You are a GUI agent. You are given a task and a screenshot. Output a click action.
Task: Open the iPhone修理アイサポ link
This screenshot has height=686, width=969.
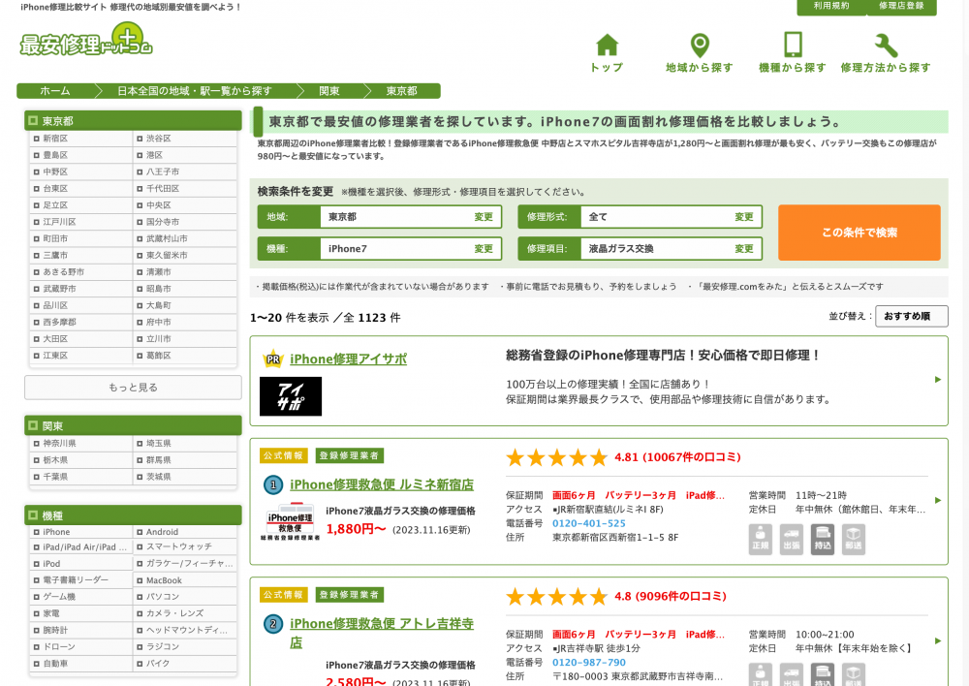(x=348, y=359)
